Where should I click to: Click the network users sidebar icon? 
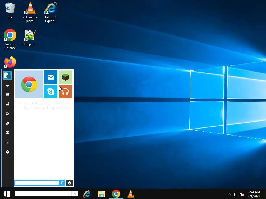click(8, 104)
